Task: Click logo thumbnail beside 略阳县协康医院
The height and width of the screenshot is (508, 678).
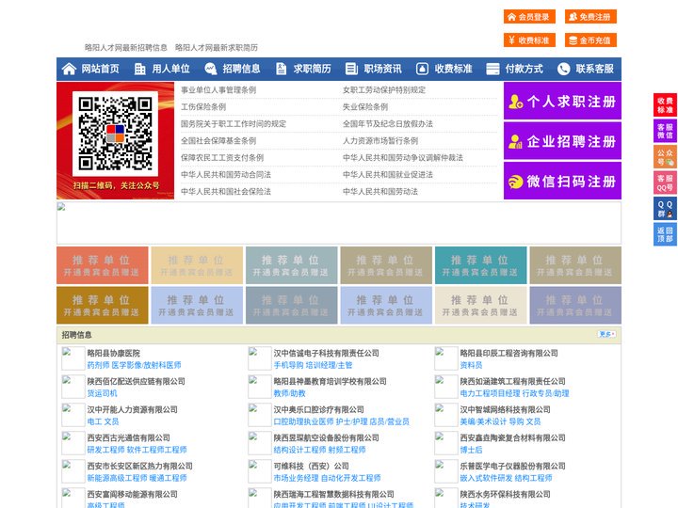Action: [73, 358]
